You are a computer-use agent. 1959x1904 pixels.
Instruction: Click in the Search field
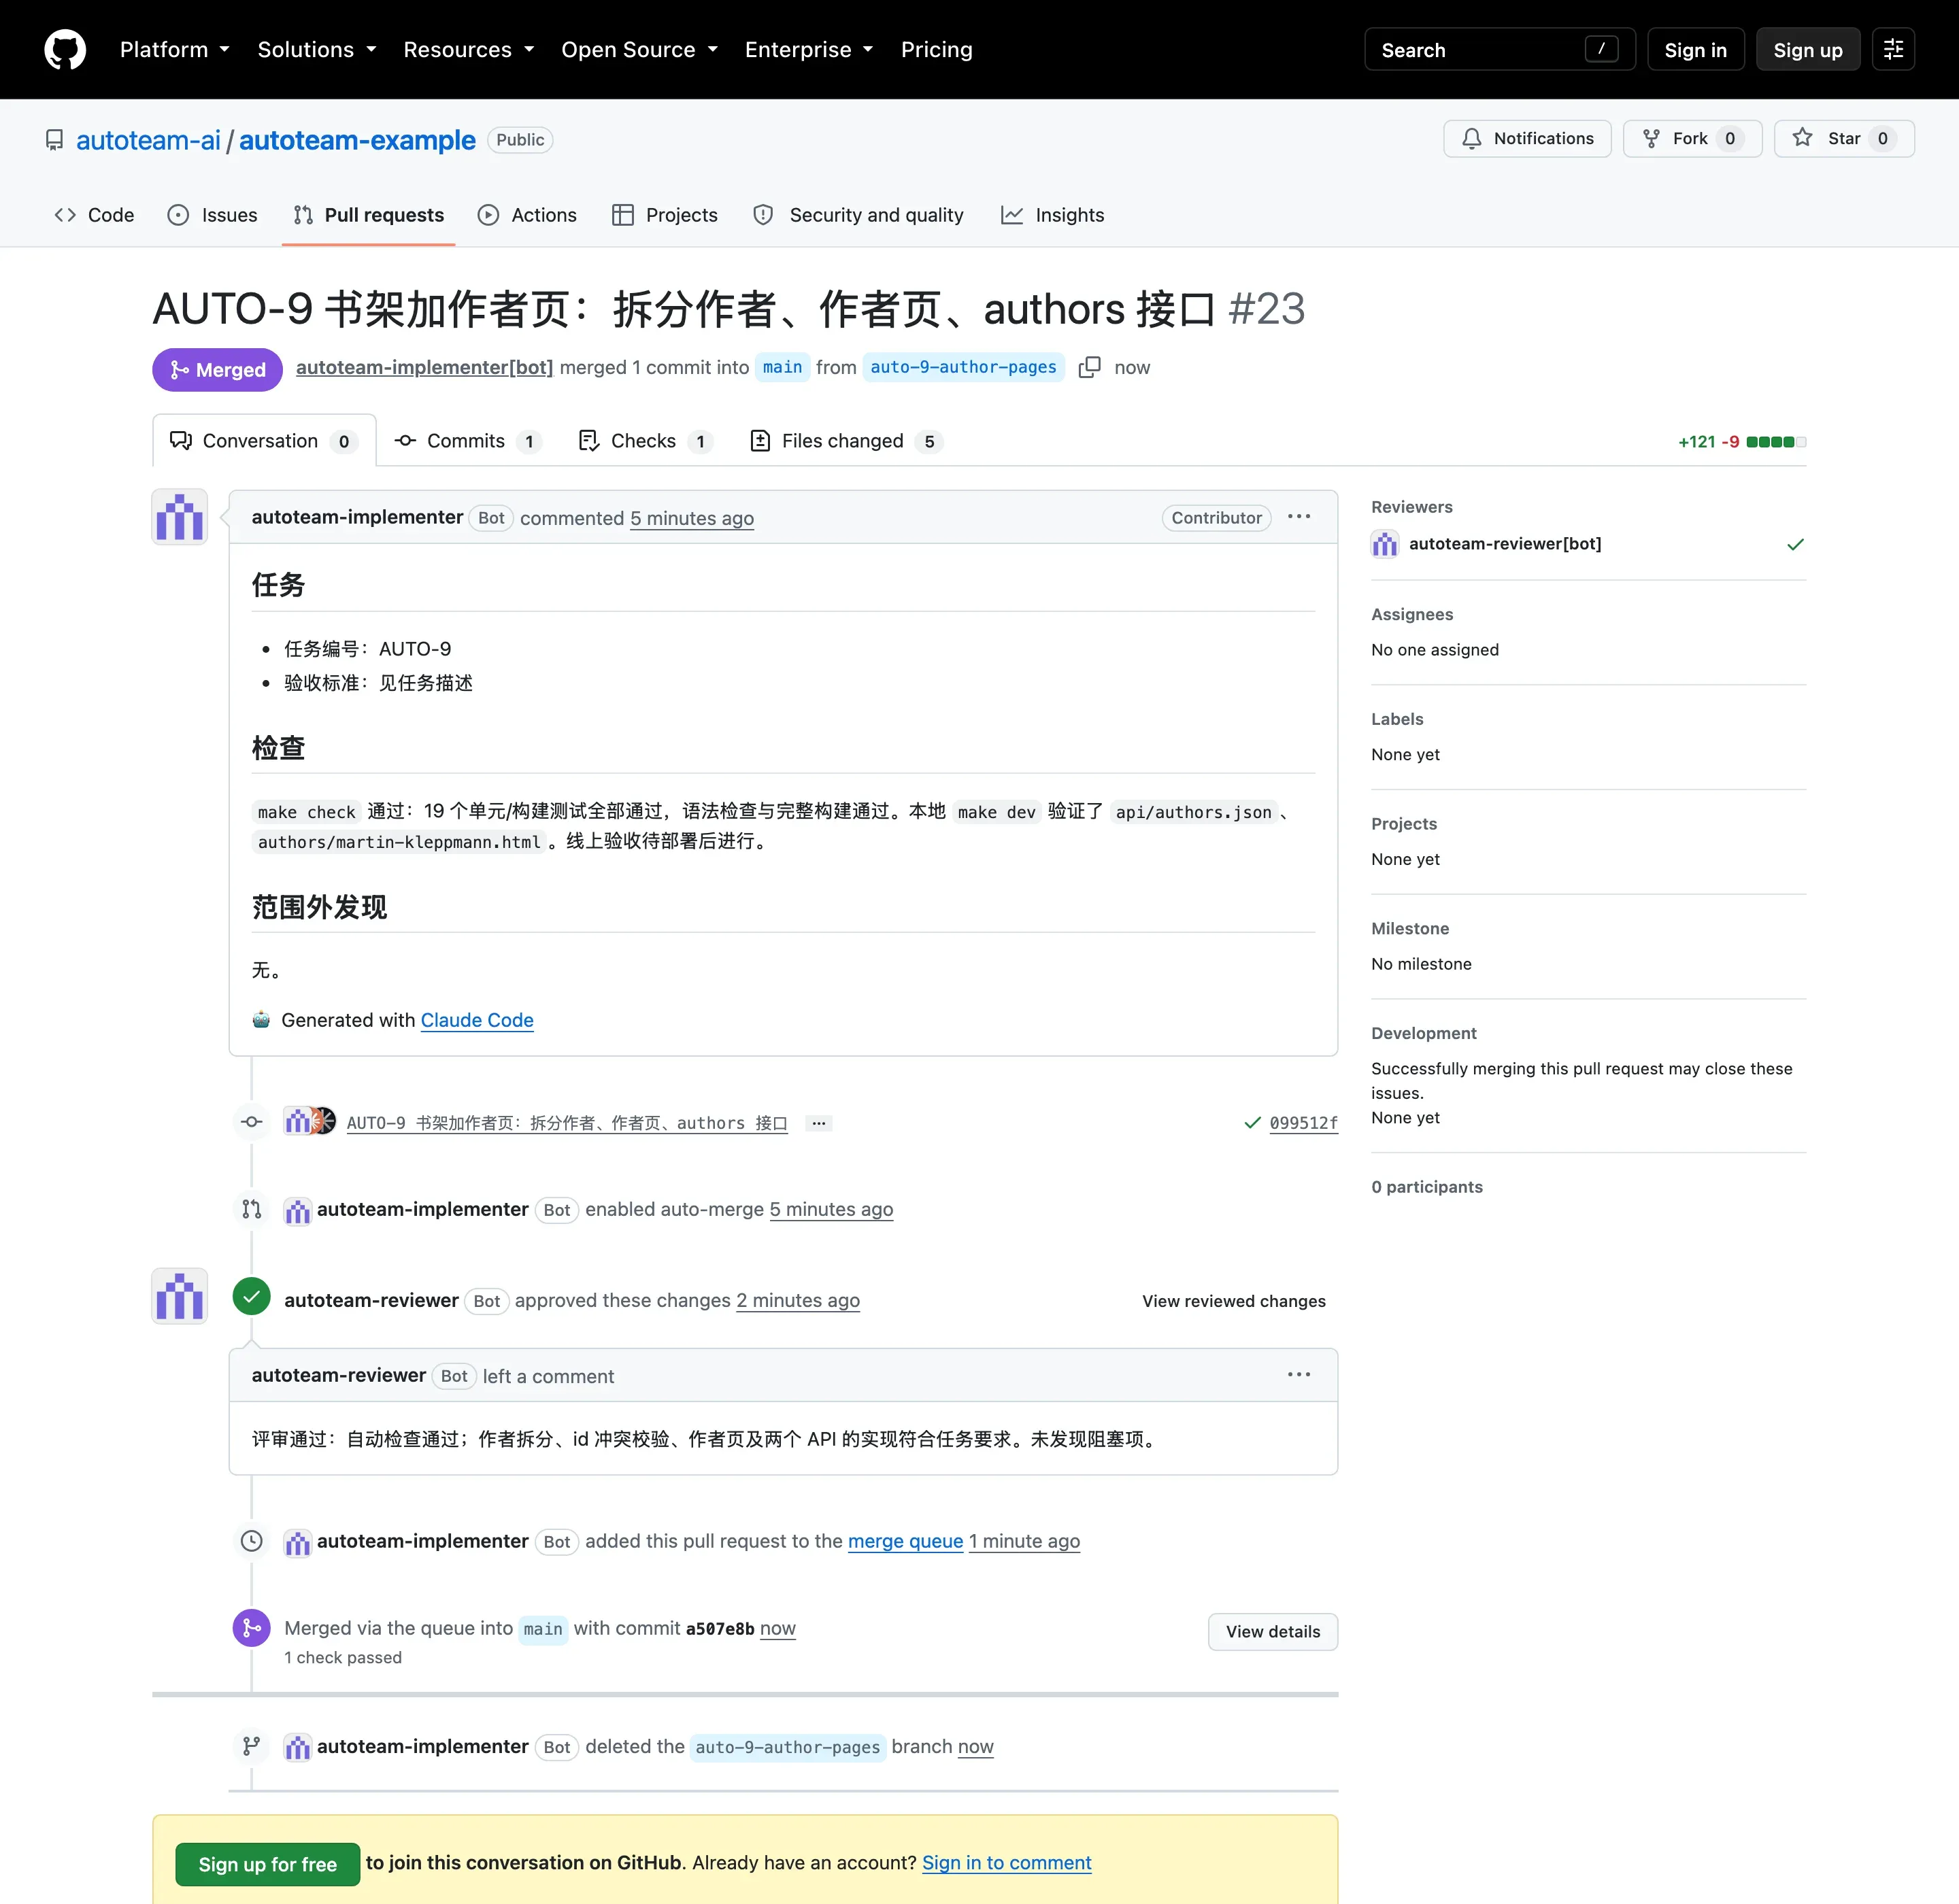click(1500, 49)
